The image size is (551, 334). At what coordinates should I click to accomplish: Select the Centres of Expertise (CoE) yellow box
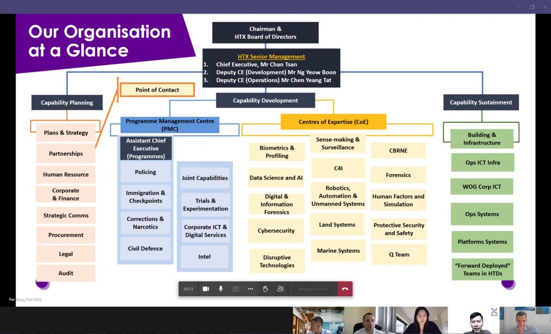point(333,122)
